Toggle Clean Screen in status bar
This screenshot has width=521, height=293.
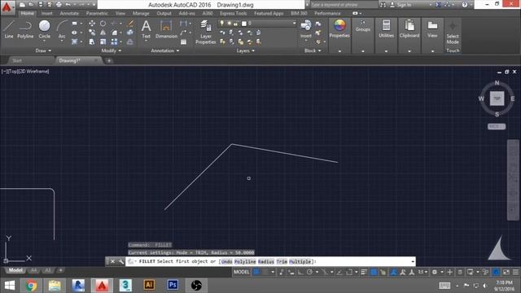click(506, 272)
